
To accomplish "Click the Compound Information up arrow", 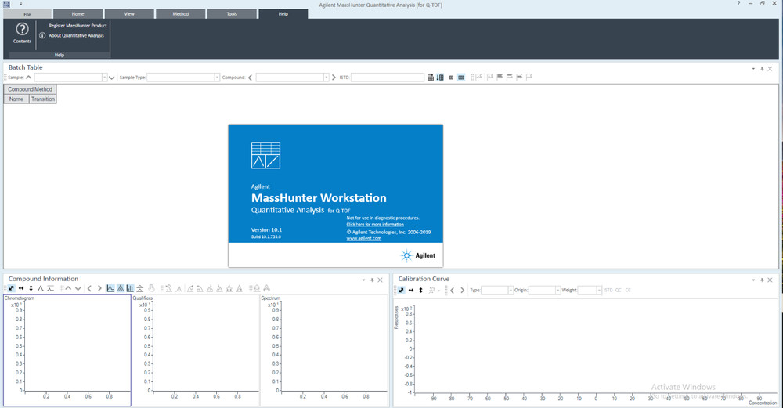I will 68,288.
